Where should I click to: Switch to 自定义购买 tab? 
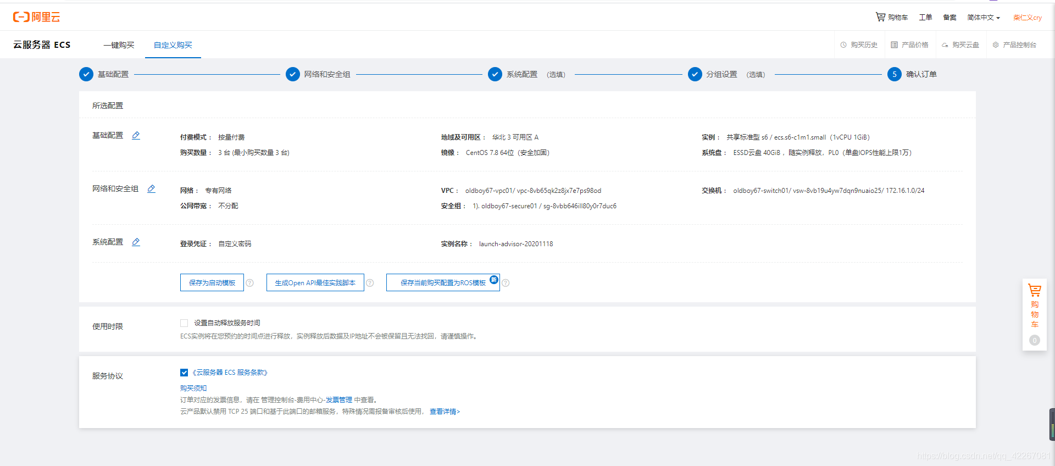click(173, 45)
